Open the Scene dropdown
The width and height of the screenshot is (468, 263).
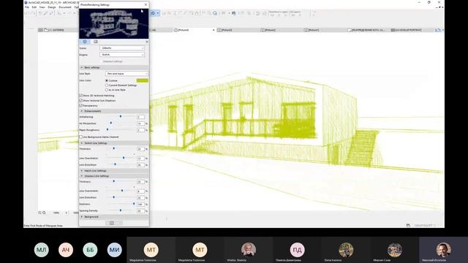[122, 48]
